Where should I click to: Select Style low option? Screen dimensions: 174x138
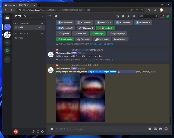pos(63,34)
